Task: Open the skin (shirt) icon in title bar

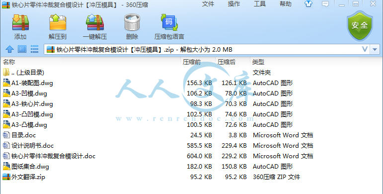Action: (x=308, y=4)
